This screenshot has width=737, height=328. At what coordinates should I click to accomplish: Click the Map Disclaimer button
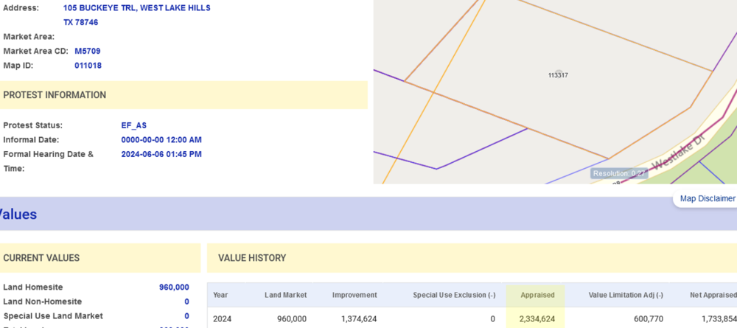click(x=706, y=198)
